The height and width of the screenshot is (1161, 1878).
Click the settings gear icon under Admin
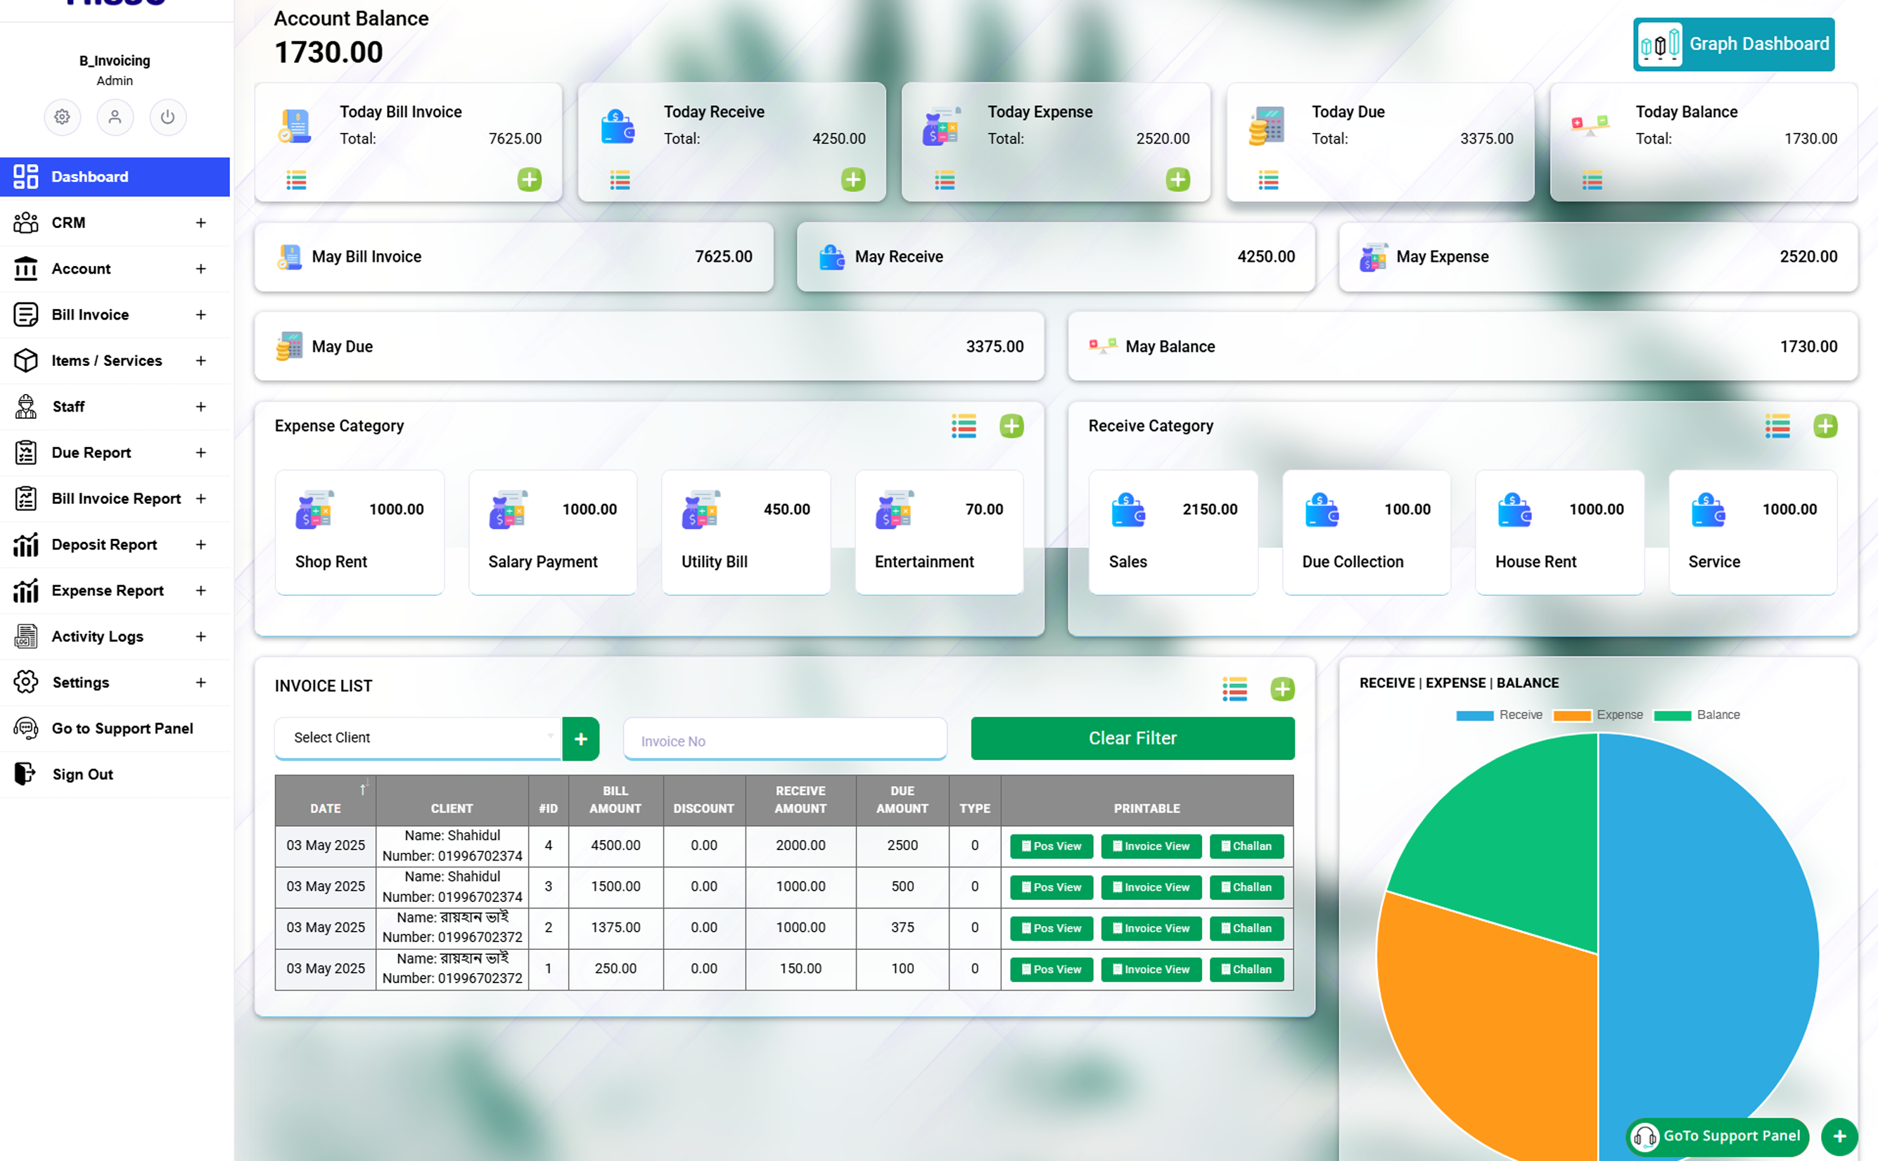click(62, 117)
